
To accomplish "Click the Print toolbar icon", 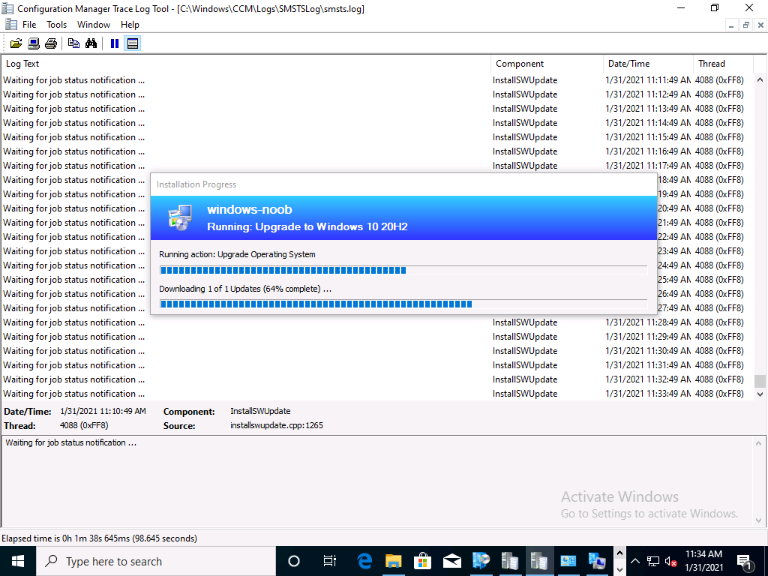I will [x=51, y=43].
